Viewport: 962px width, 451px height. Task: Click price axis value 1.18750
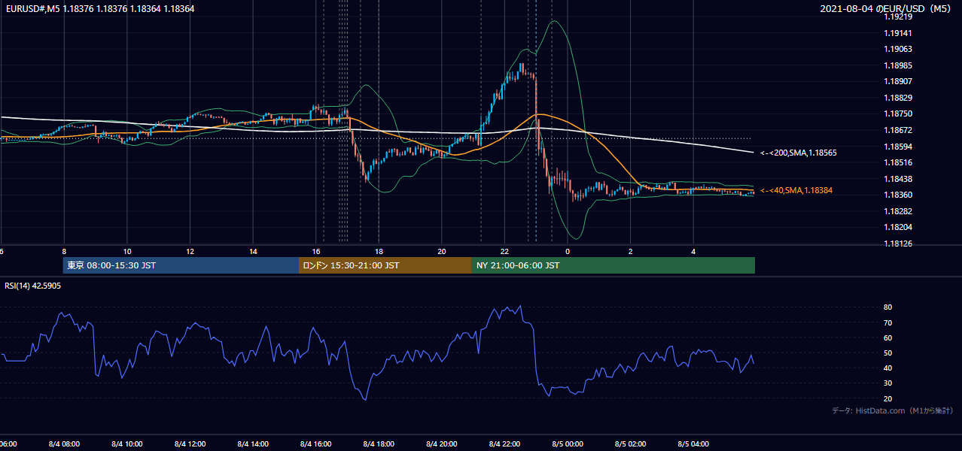click(x=897, y=114)
